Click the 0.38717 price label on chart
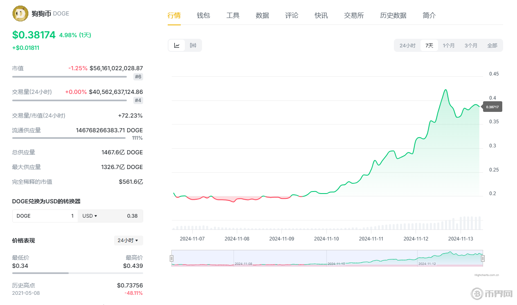517x305 pixels. (x=492, y=107)
